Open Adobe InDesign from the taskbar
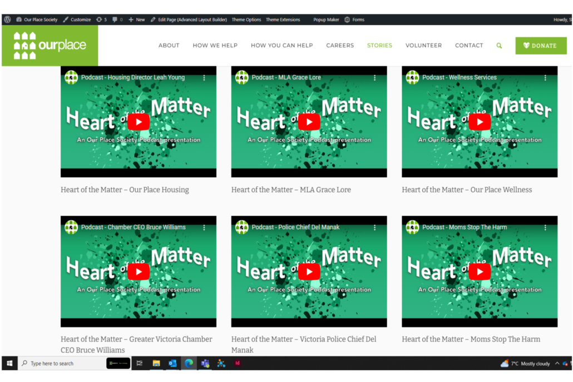 238,364
